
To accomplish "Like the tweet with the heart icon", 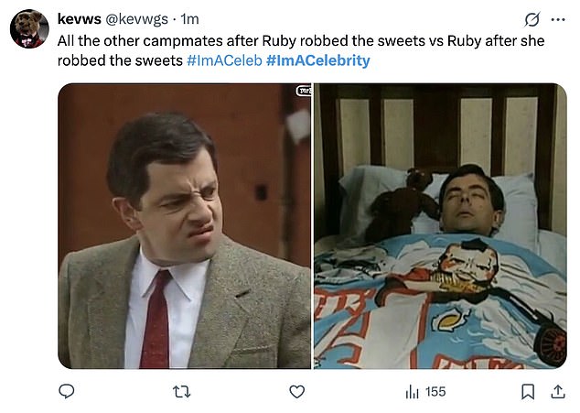I will 295,392.
